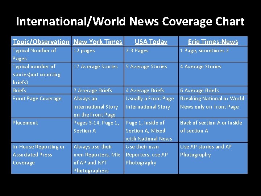The height and width of the screenshot is (196, 261).
Task: Click the 'Typical Number of Pages' row label
Action: pos(41,54)
